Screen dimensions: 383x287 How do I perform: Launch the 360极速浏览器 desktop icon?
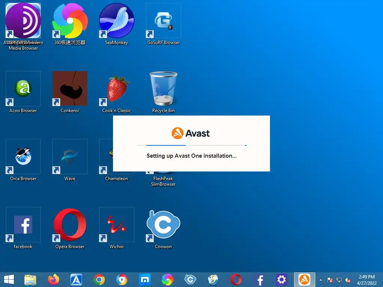click(x=70, y=21)
